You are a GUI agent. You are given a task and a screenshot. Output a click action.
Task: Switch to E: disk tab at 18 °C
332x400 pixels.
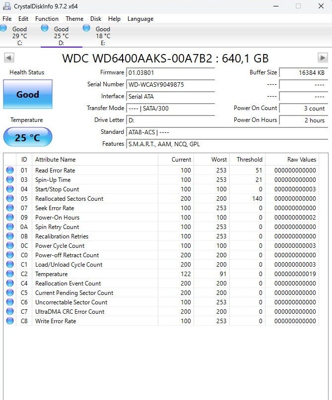tap(103, 36)
